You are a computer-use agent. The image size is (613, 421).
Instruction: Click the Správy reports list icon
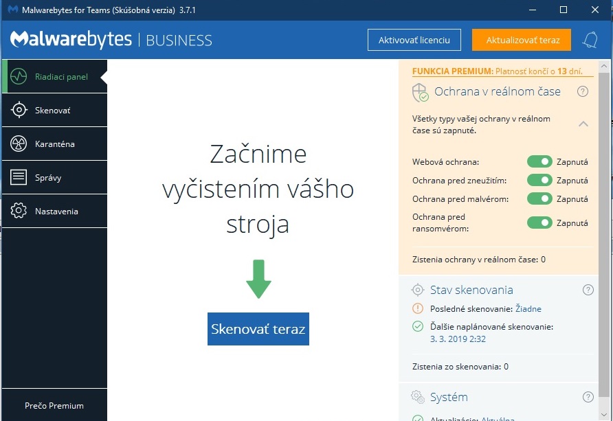(x=19, y=178)
